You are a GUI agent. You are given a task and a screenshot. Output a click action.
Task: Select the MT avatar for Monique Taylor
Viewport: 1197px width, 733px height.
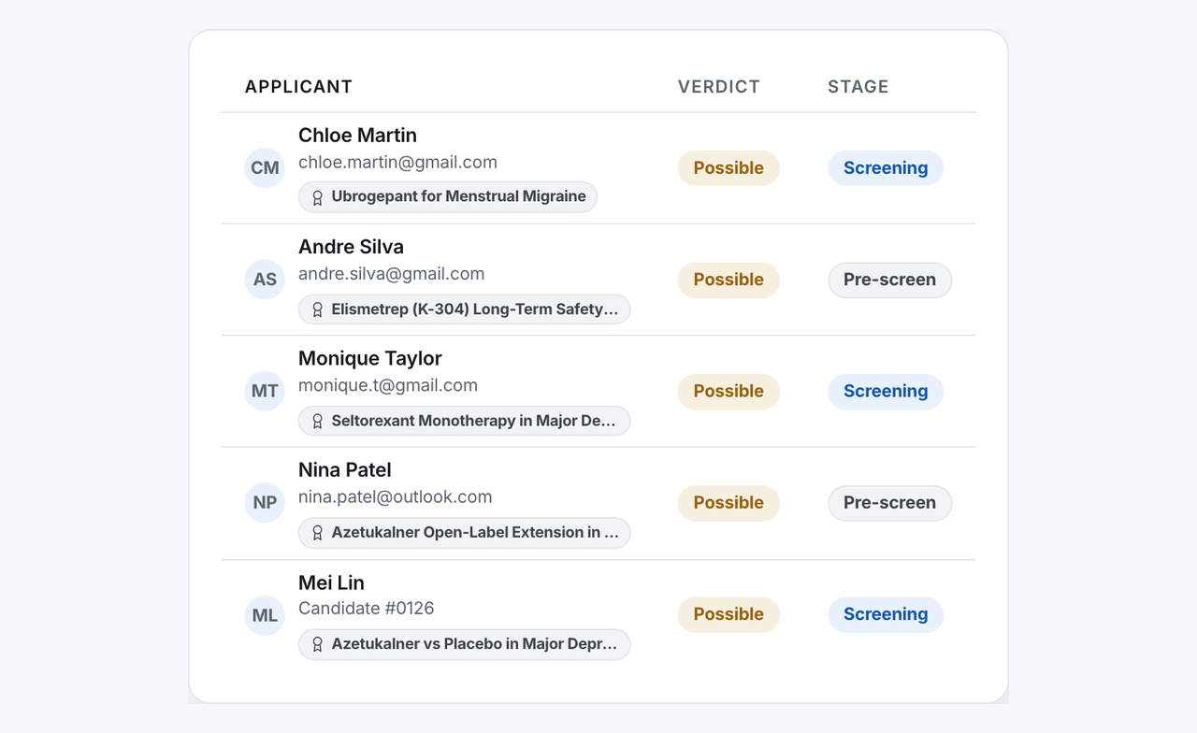tap(265, 391)
